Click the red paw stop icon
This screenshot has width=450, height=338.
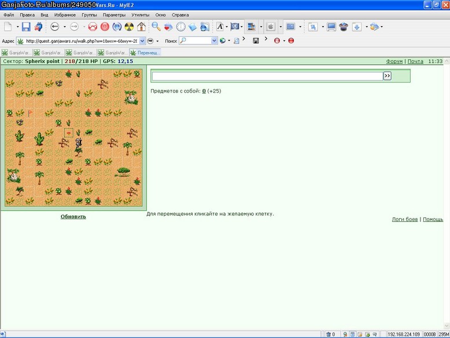[x=93, y=27]
